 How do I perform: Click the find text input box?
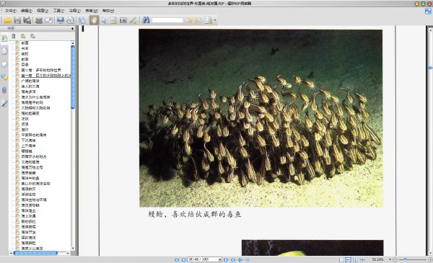(167, 20)
